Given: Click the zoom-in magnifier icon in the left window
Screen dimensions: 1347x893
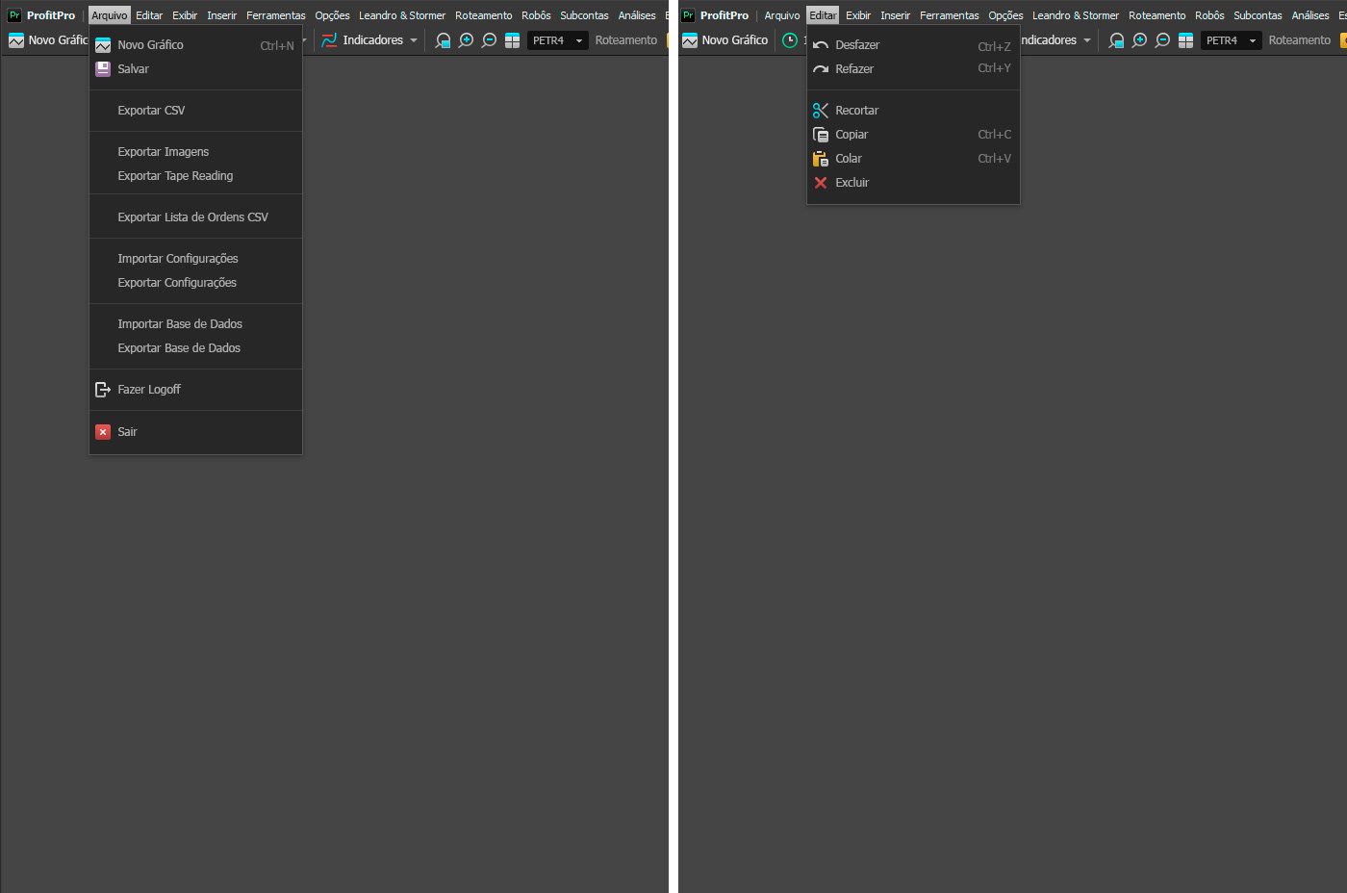Looking at the screenshot, I should click(x=466, y=40).
